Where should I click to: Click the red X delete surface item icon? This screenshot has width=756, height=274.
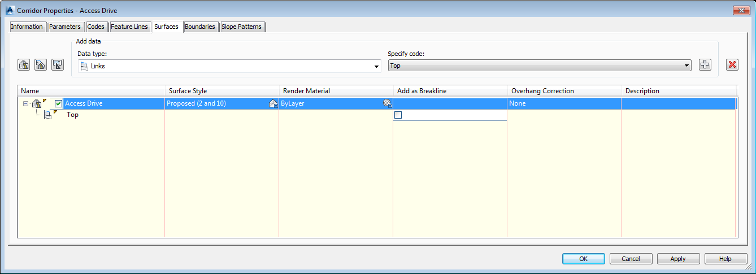[732, 64]
